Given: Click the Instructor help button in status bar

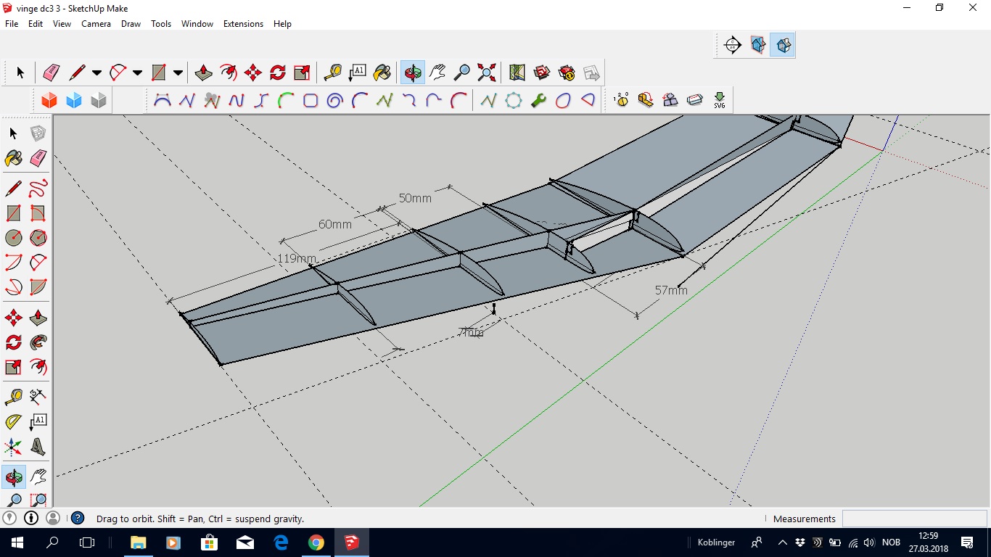Looking at the screenshot, I should (78, 519).
